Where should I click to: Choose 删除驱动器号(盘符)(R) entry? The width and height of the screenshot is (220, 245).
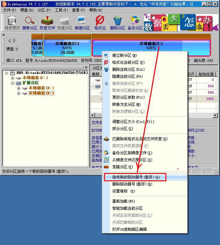(x=145, y=184)
